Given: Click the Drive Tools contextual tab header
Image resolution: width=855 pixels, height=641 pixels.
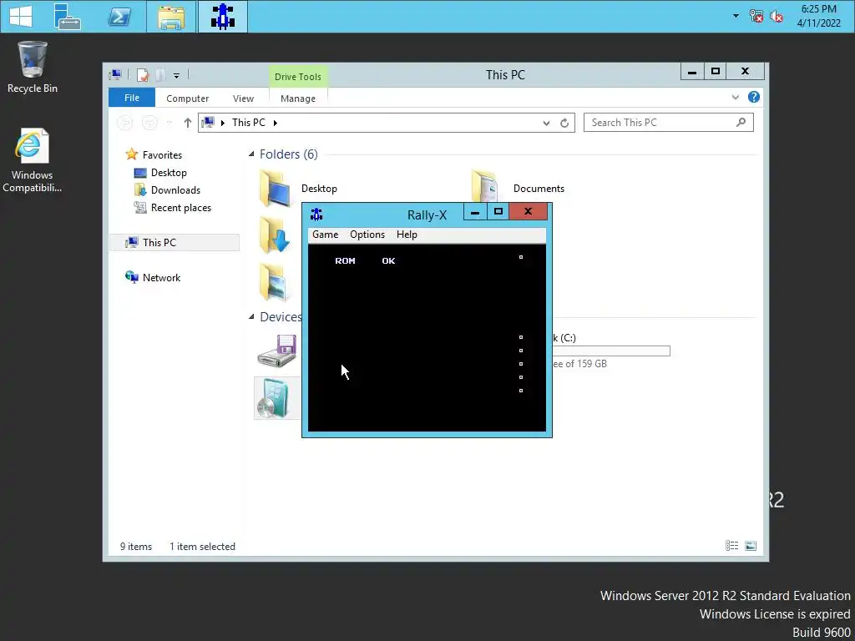Looking at the screenshot, I should (x=298, y=76).
